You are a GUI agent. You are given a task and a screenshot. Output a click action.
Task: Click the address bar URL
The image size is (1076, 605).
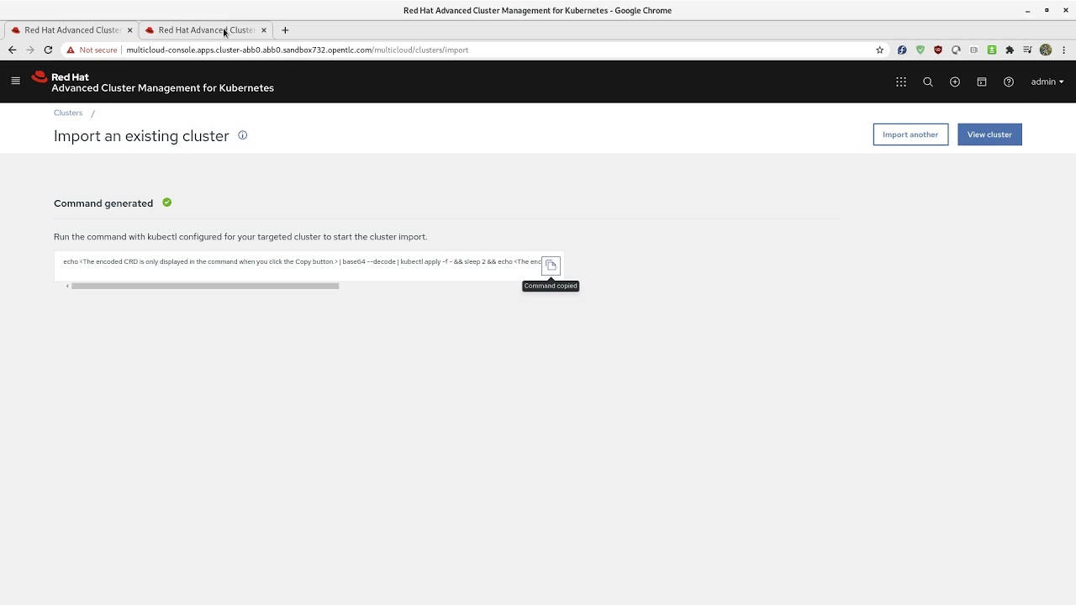pos(298,50)
